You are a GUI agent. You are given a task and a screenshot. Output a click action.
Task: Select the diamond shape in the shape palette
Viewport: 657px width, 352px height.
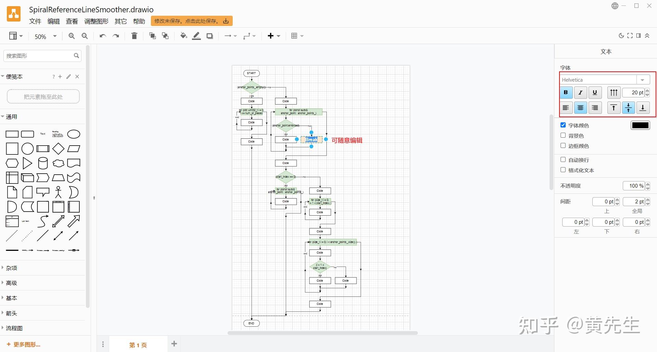pos(58,149)
